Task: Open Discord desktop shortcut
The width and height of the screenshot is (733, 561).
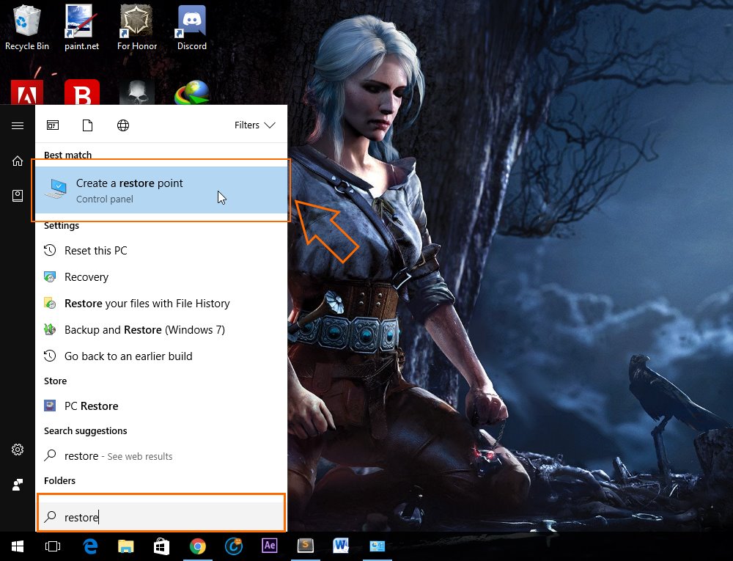Action: click(x=191, y=27)
